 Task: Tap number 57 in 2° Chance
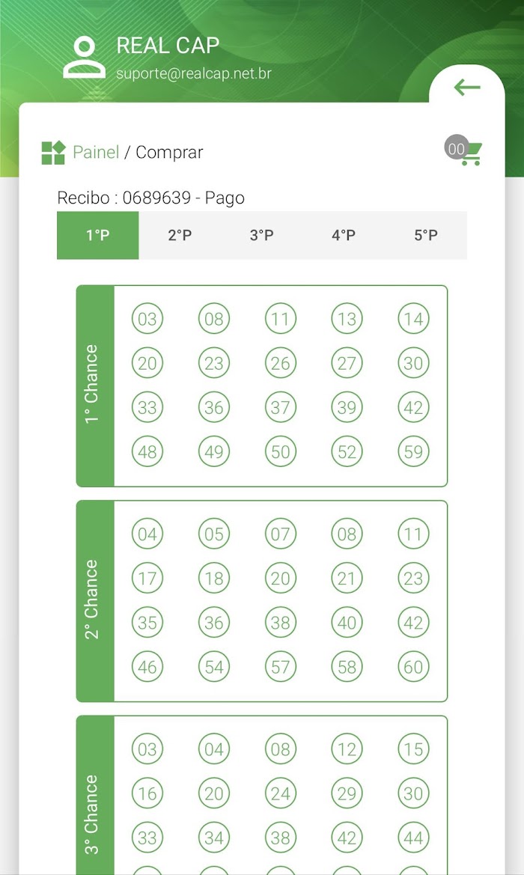point(280,667)
